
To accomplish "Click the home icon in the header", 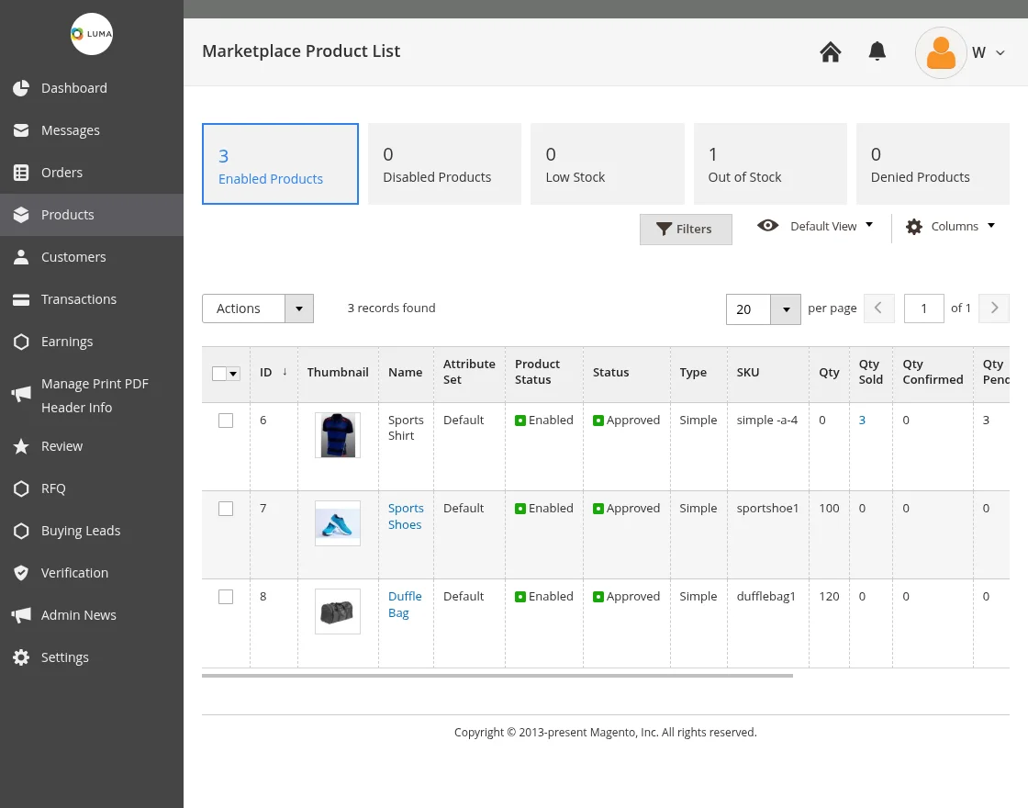I will [830, 51].
